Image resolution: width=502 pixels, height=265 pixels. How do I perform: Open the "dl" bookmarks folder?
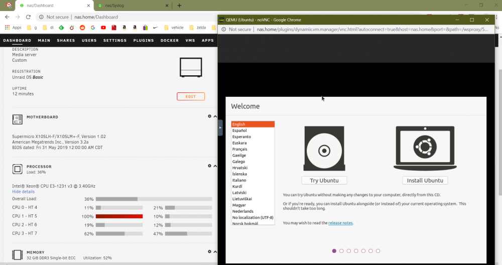[x=48, y=28]
